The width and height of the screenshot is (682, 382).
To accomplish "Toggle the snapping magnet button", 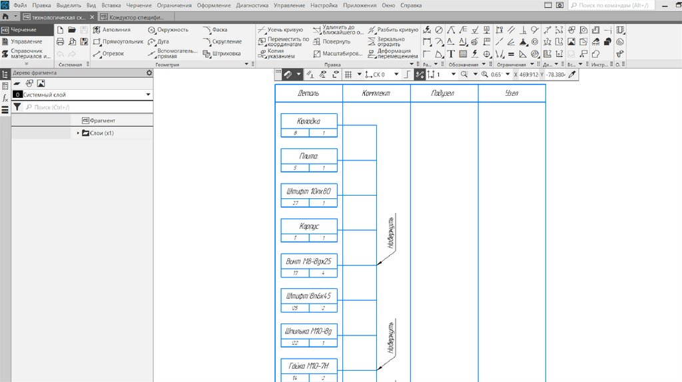I will click(x=289, y=75).
